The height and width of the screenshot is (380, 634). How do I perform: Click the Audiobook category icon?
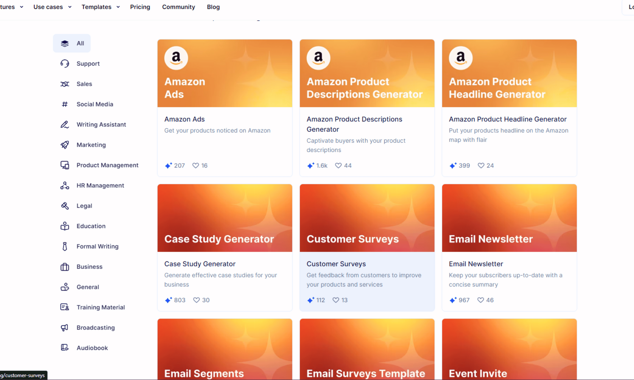pyautogui.click(x=64, y=347)
